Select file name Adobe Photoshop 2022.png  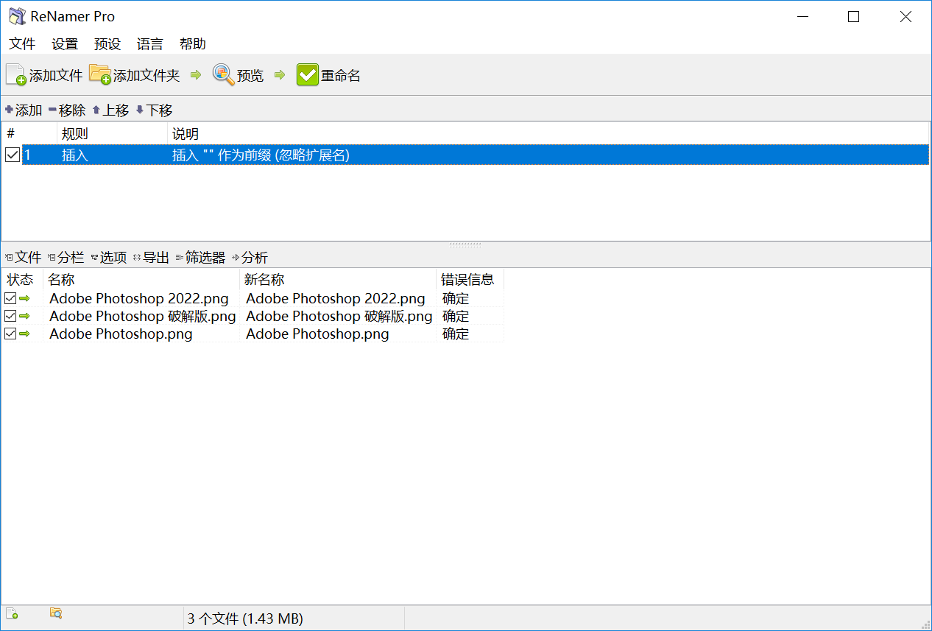139,298
